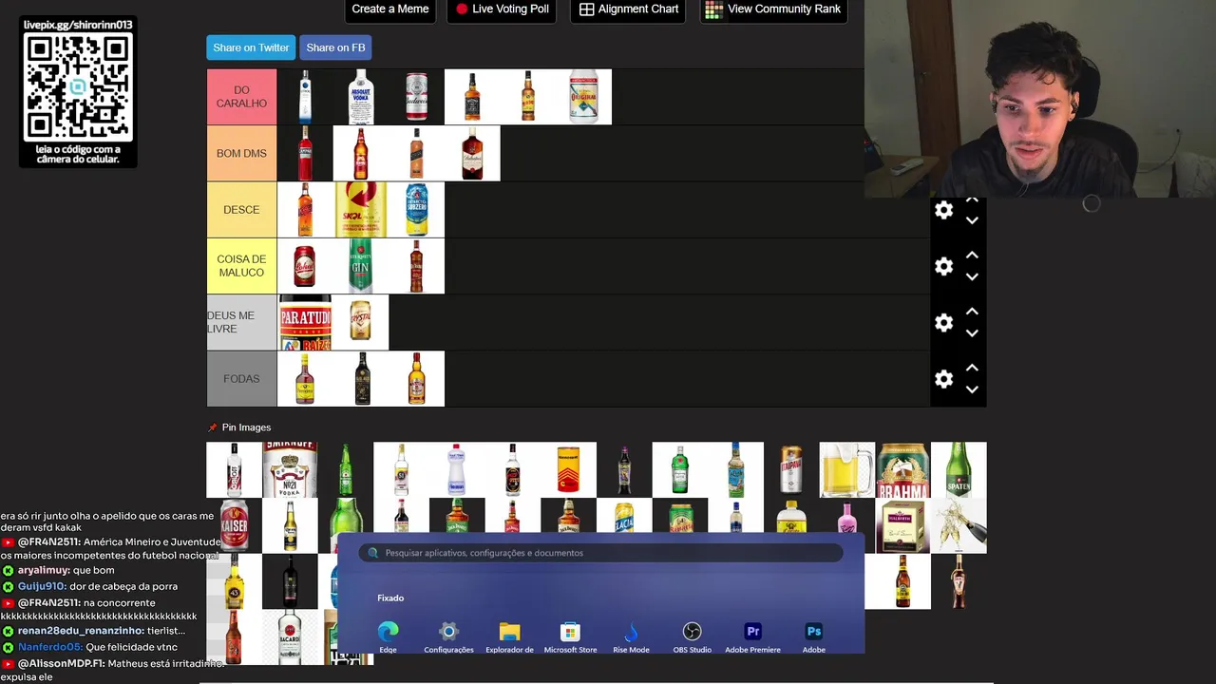Pick Bacardi bottle from image pool
This screenshot has height=684, width=1216.
pyautogui.click(x=290, y=637)
